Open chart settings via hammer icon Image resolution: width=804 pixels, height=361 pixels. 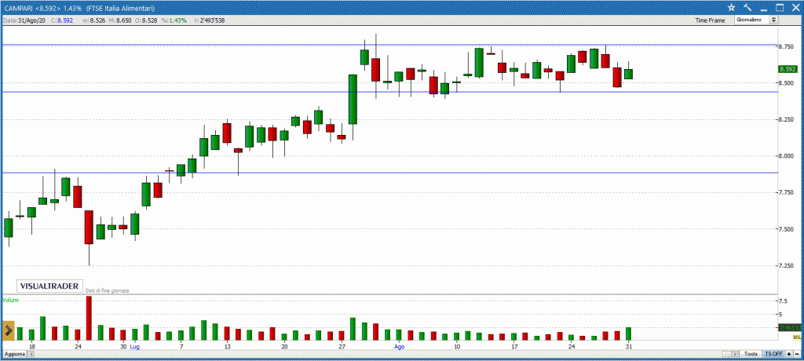747,7
